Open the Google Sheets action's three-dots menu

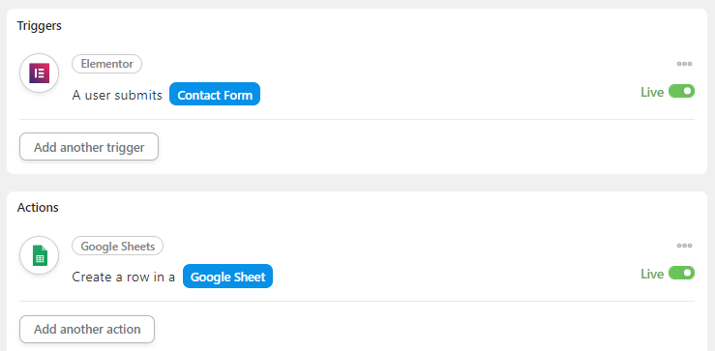(x=684, y=246)
